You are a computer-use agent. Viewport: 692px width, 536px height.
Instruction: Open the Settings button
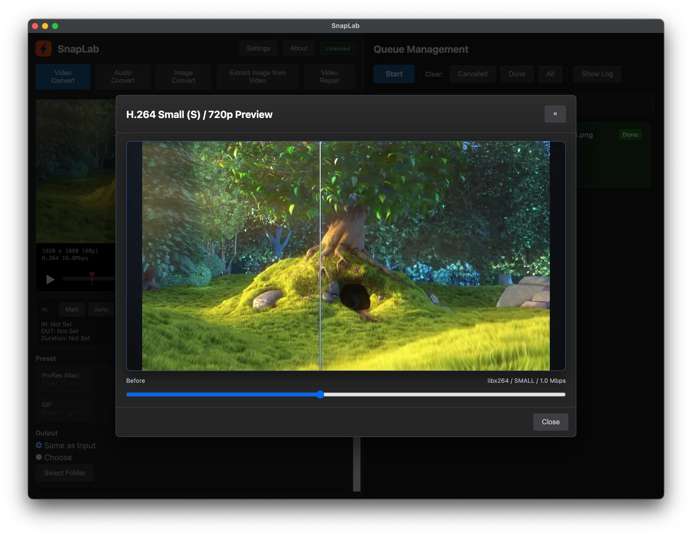point(258,48)
